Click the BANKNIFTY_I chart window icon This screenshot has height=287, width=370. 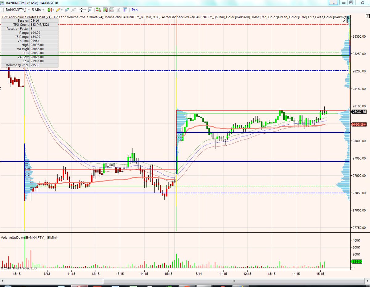pos(3,3)
